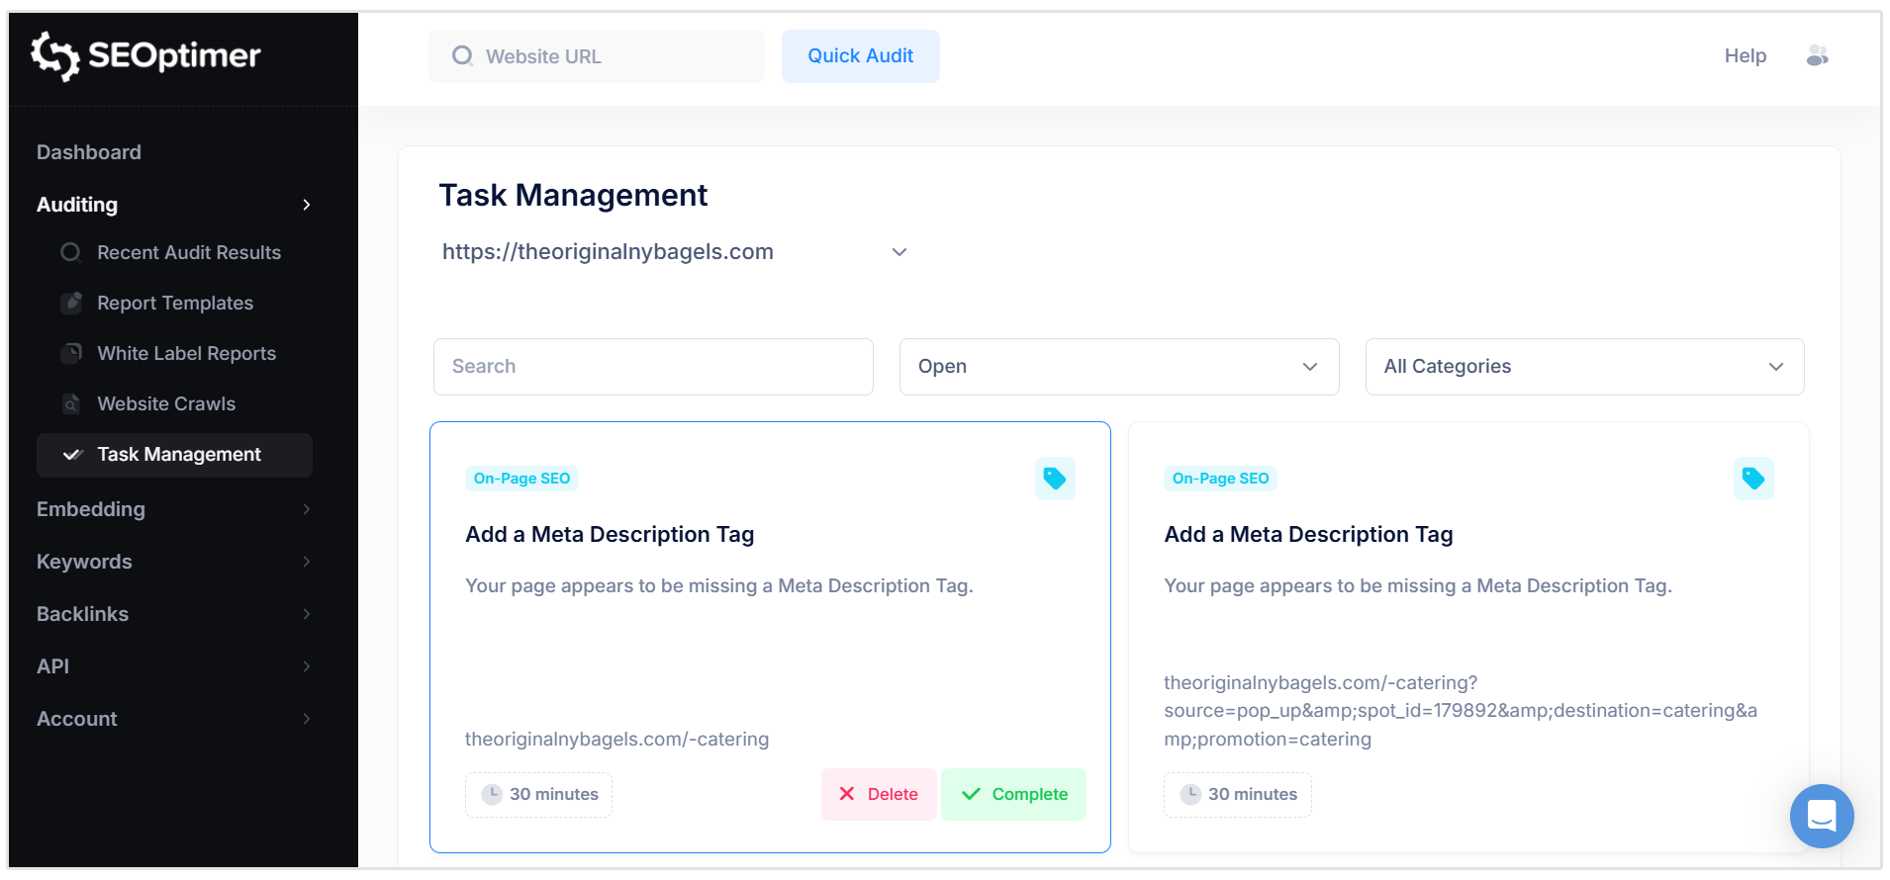Click the Embedding sidebar label

(91, 509)
